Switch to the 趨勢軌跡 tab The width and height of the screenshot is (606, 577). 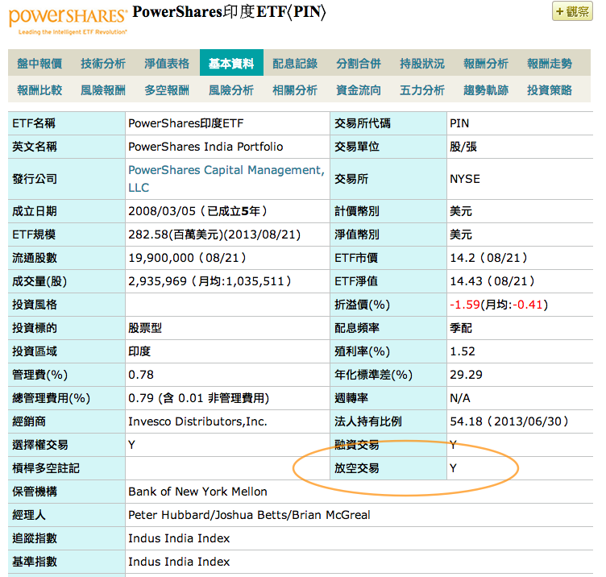tap(486, 89)
